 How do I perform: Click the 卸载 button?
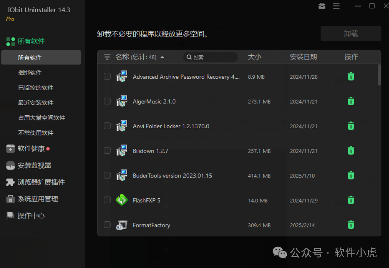[x=351, y=33]
